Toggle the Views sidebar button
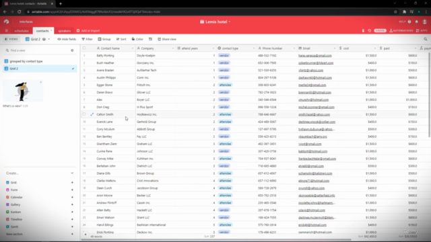Viewport: 431px width, 242px height. (x=11, y=39)
